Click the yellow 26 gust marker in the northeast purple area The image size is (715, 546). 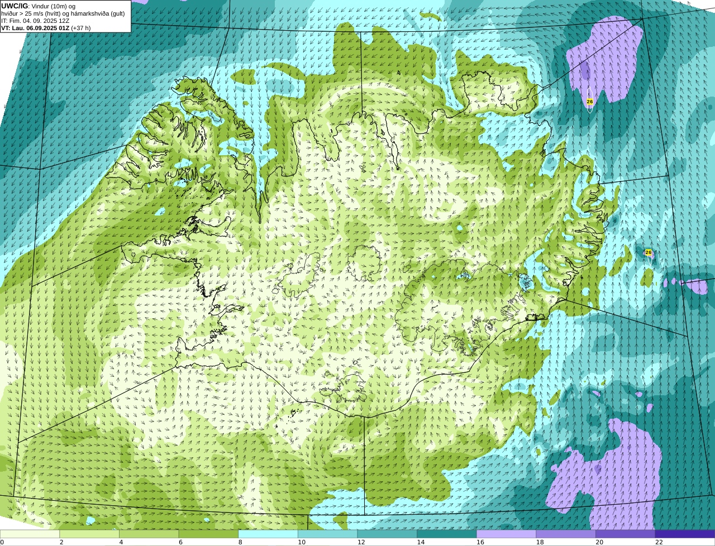pos(590,102)
